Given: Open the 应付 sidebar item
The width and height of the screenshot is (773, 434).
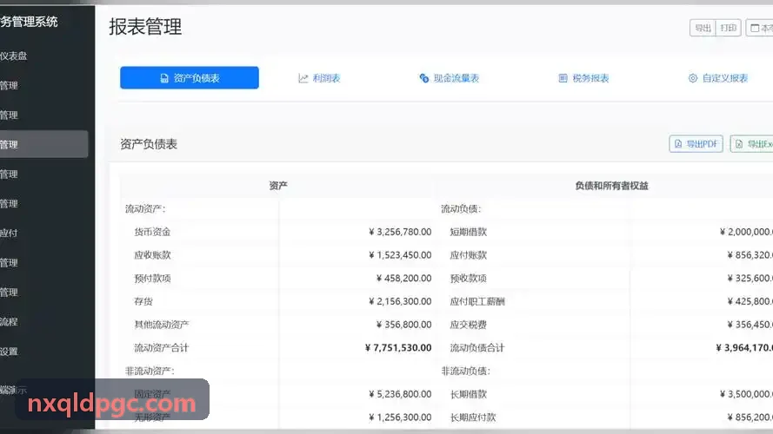Looking at the screenshot, I should tap(9, 233).
